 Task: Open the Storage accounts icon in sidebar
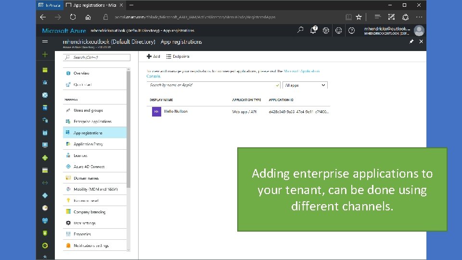pyautogui.click(x=45, y=170)
